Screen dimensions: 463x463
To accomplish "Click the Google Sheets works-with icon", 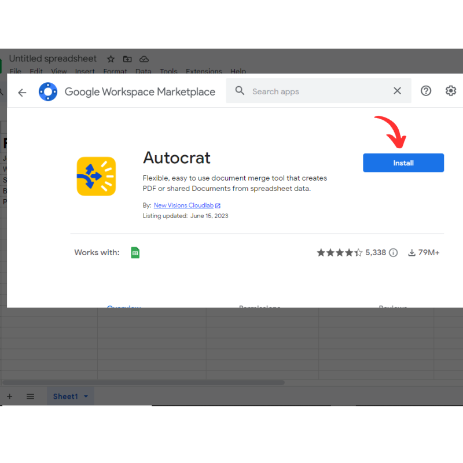I will pyautogui.click(x=135, y=253).
